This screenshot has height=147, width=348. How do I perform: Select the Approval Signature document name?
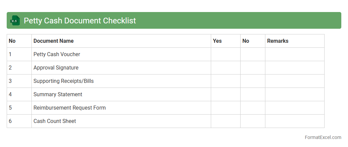coord(56,67)
